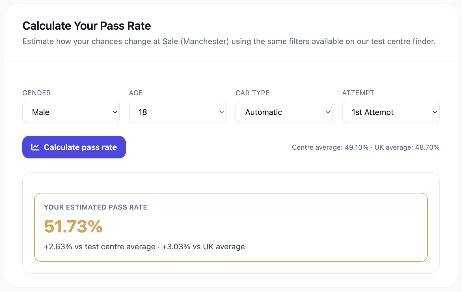Image resolution: width=462 pixels, height=292 pixels.
Task: Open the Gender dropdown
Action: [71, 112]
